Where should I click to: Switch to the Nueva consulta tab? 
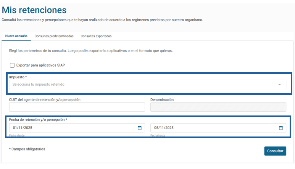[x=16, y=36]
